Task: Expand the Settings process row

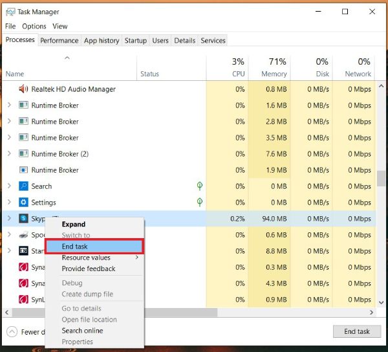Action: click(9, 203)
